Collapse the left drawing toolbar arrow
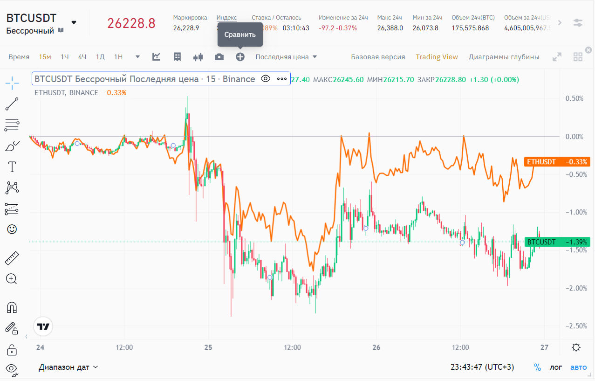 tap(26, 336)
